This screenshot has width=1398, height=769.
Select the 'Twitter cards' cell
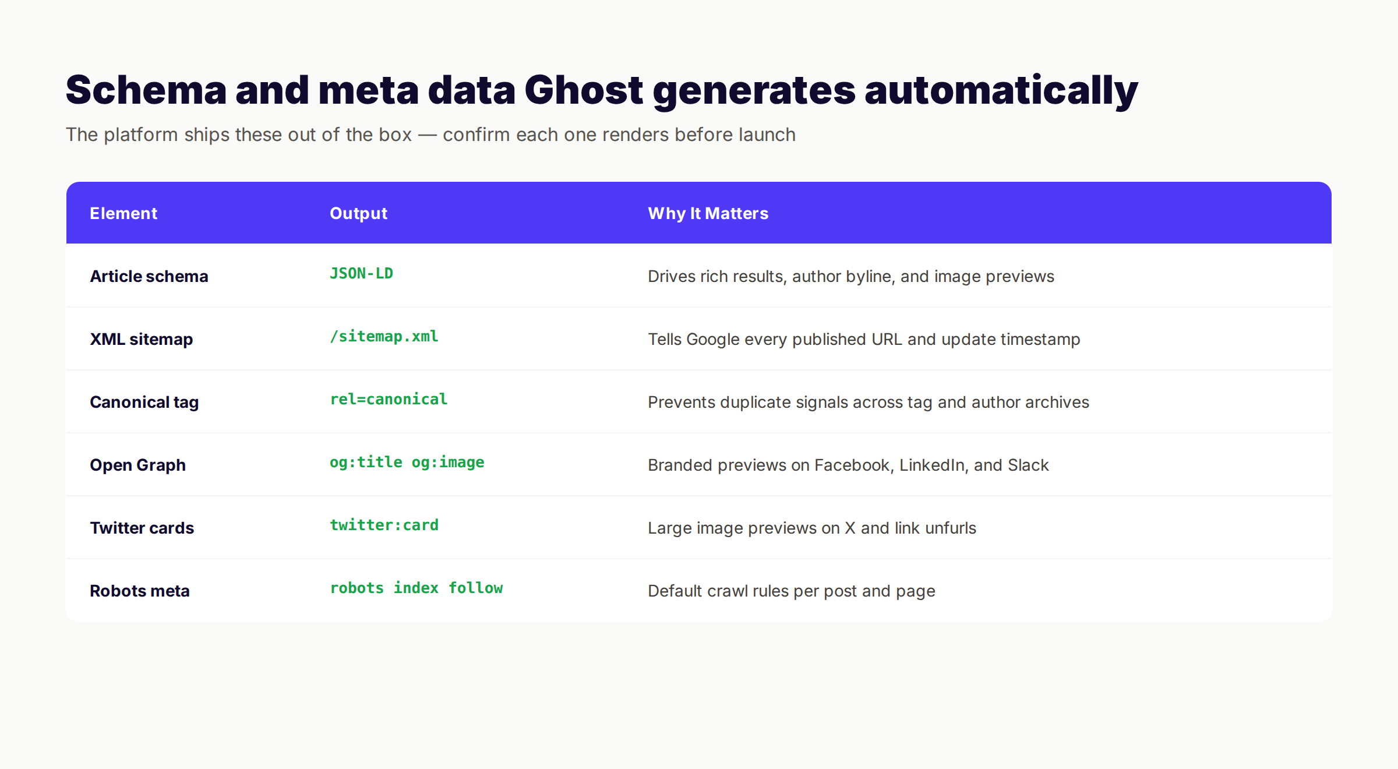(142, 528)
